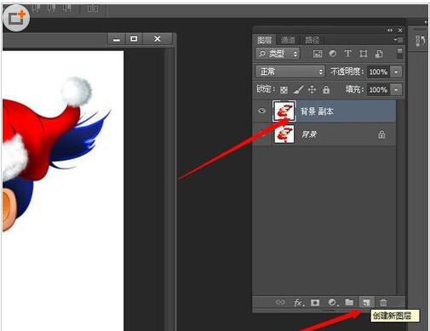The image size is (430, 331).
Task: Maximize the document window
Action: point(134,39)
